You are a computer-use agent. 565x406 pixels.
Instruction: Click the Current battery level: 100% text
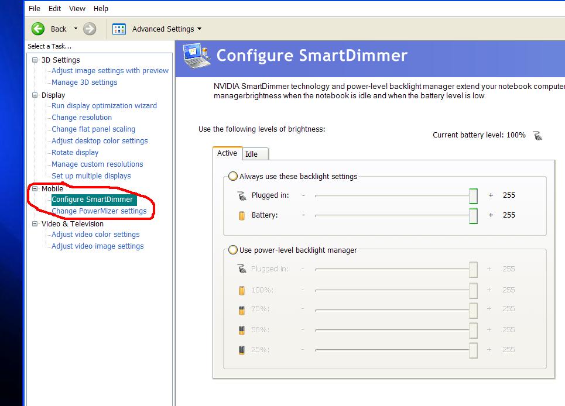[x=479, y=135]
